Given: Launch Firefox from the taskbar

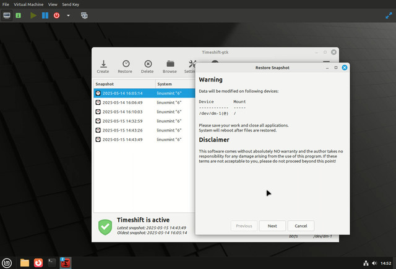Looking at the screenshot, I should [x=38, y=263].
